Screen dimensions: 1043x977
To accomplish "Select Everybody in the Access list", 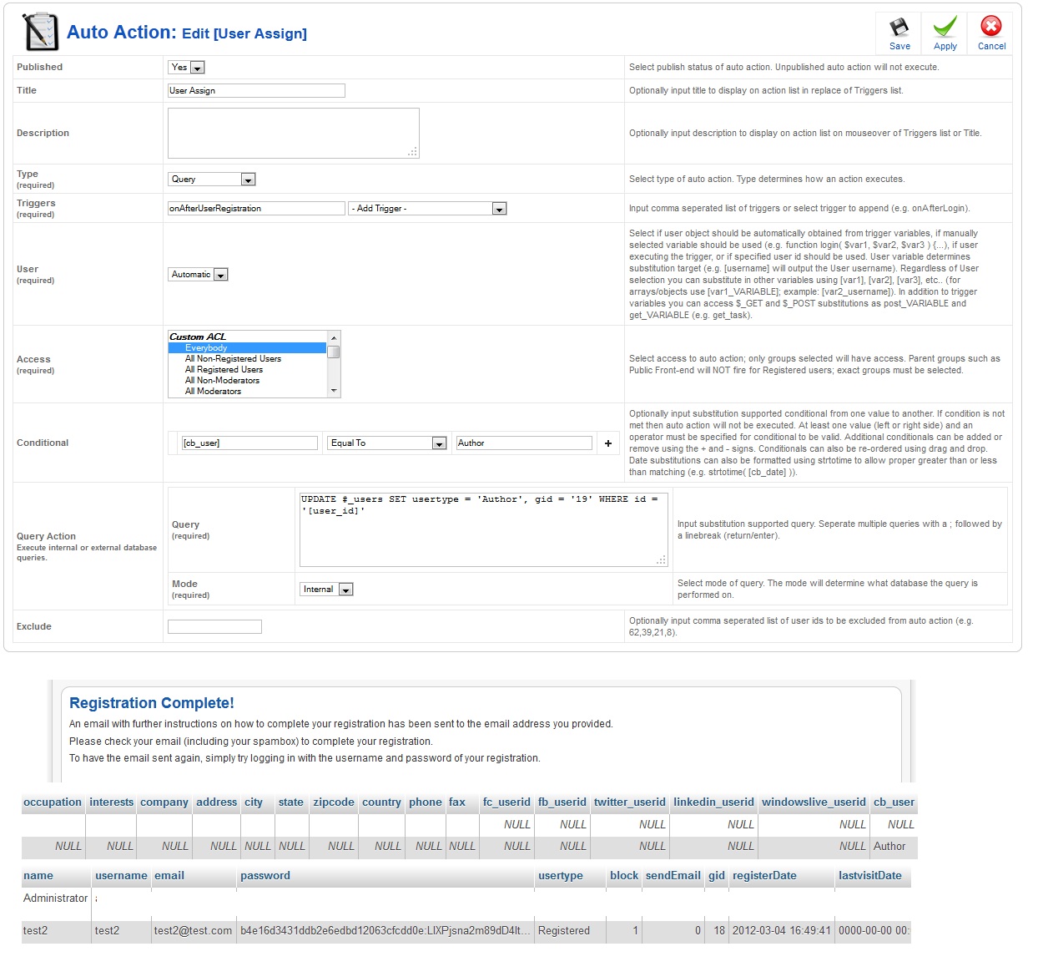I will (247, 348).
